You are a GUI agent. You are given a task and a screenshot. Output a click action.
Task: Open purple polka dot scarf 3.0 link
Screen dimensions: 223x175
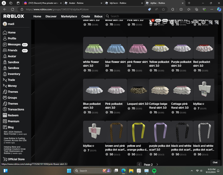160,148
